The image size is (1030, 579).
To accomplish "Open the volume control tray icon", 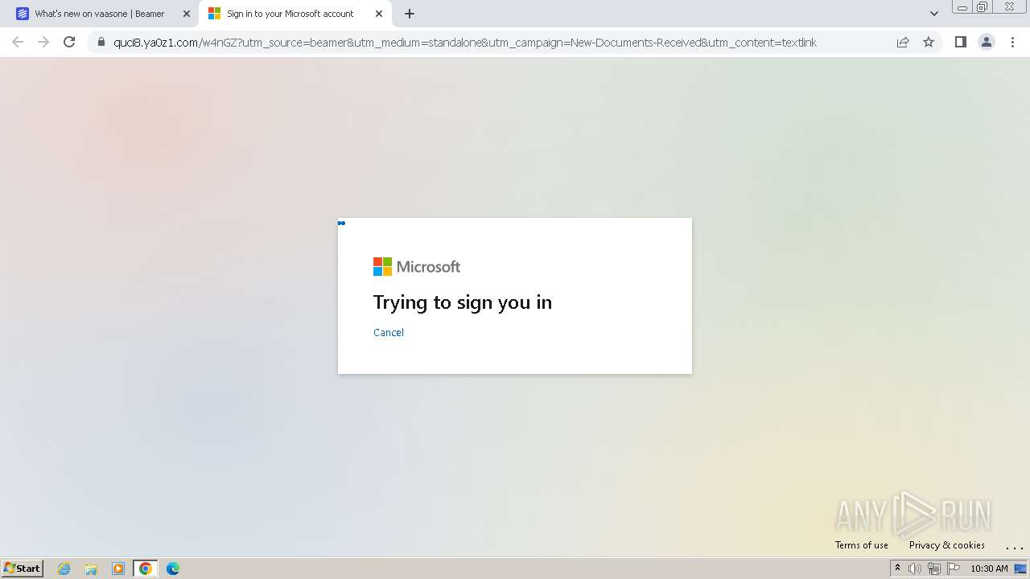I will click(x=915, y=569).
